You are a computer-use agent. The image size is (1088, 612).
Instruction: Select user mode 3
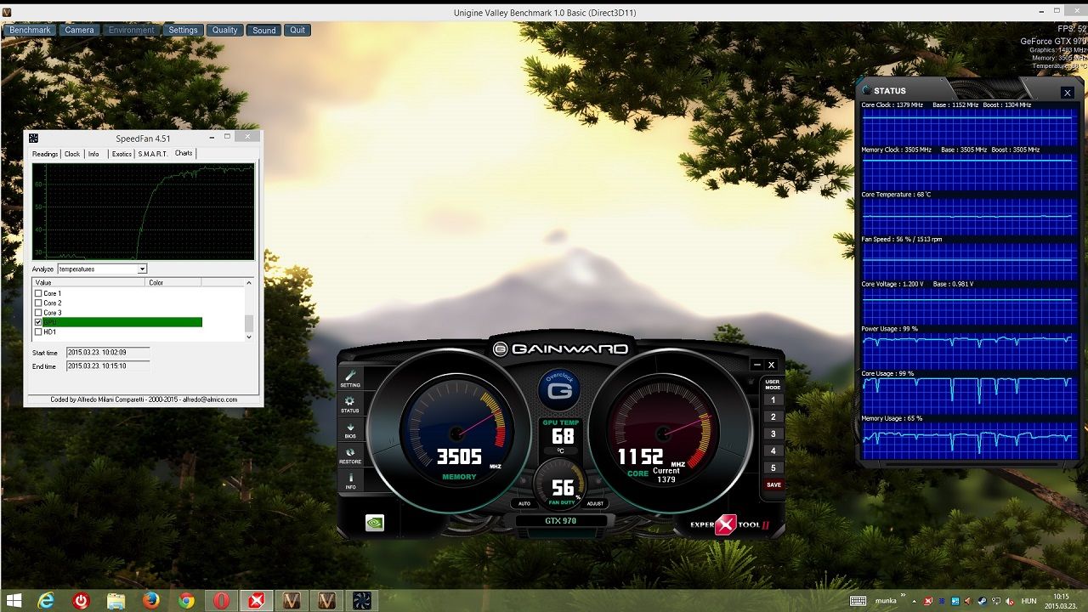(x=773, y=433)
